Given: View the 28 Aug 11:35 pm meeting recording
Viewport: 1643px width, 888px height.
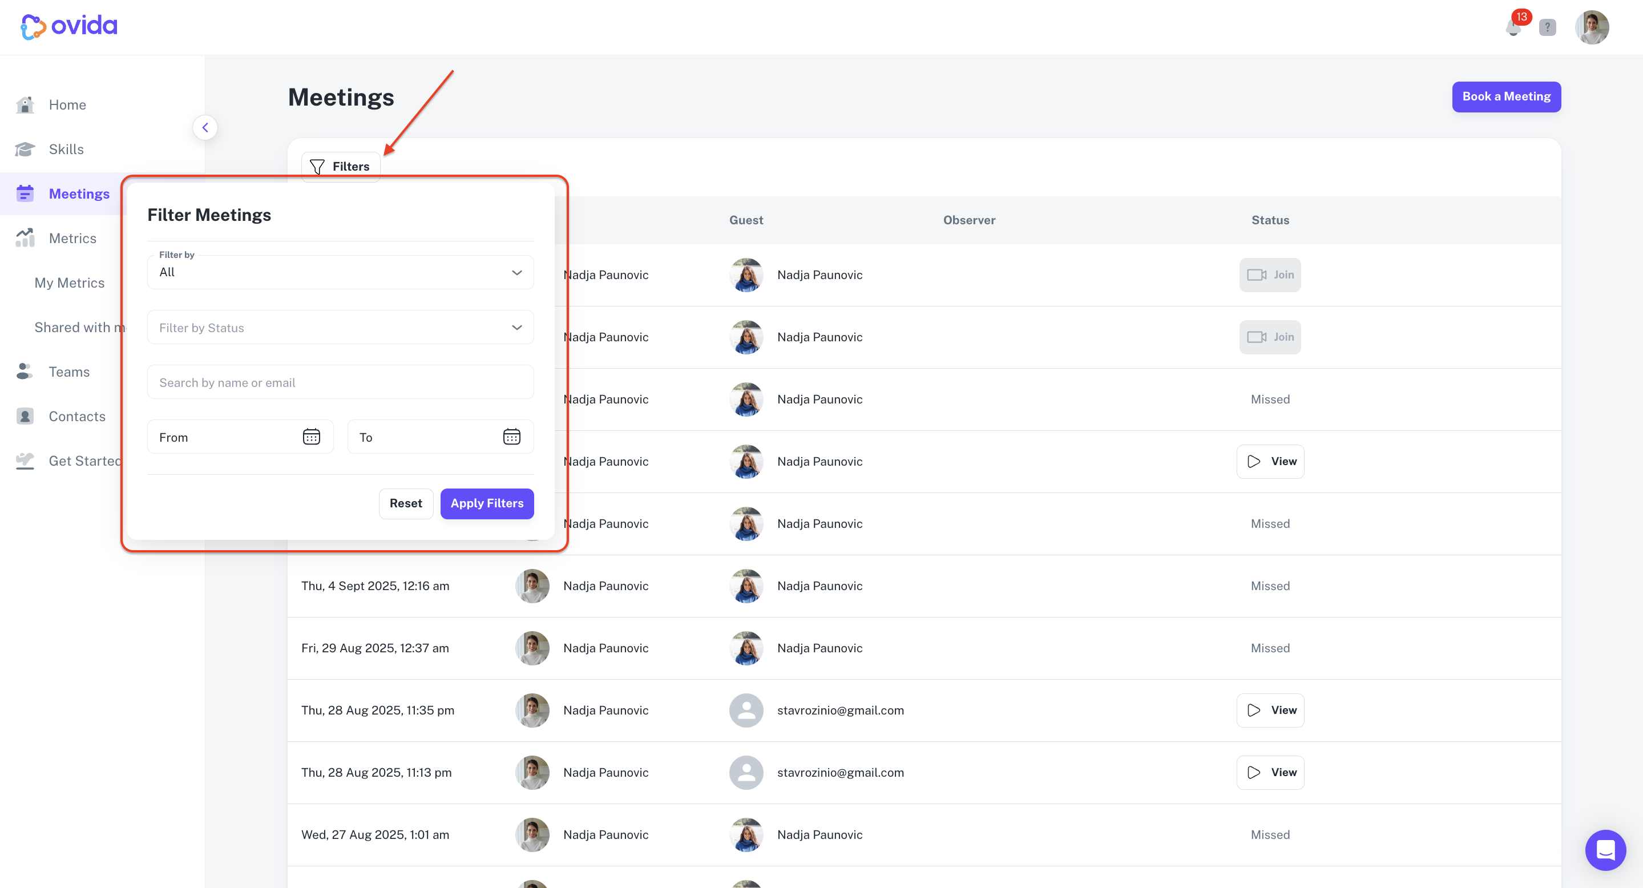Looking at the screenshot, I should (x=1270, y=711).
